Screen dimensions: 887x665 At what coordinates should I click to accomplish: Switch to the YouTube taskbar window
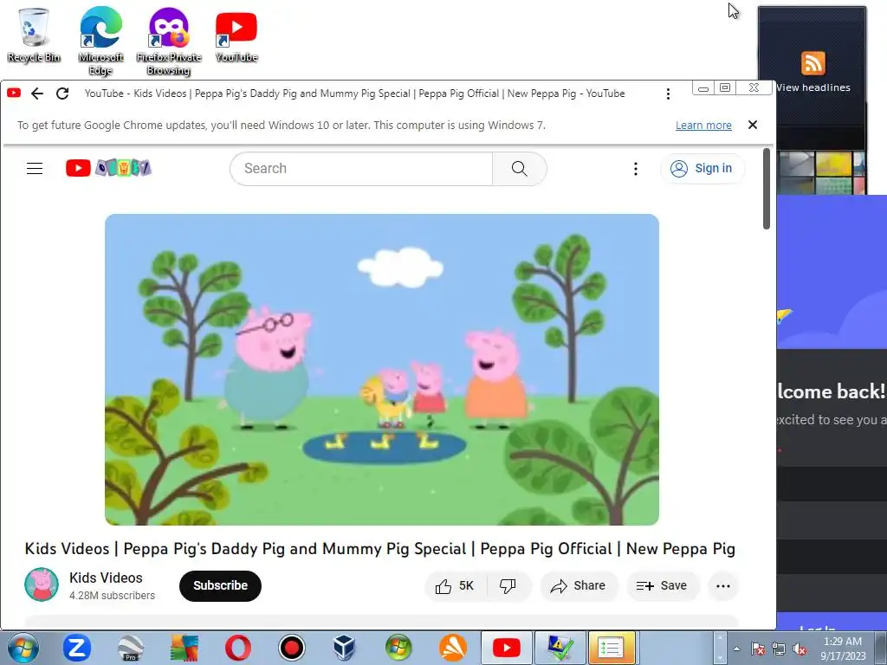click(507, 648)
